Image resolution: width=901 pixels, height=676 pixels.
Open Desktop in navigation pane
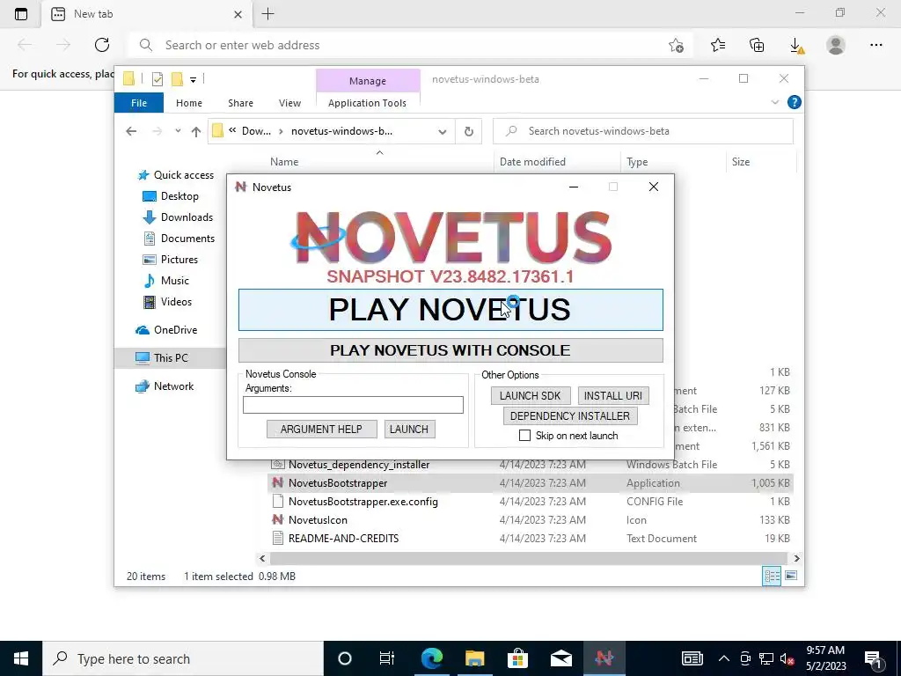(171, 196)
